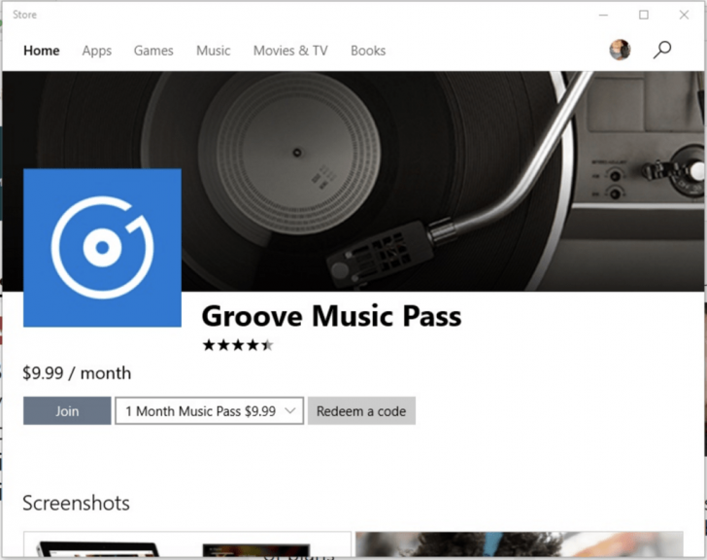The height and width of the screenshot is (560, 707).
Task: Maximize the Store window
Action: 644,15
